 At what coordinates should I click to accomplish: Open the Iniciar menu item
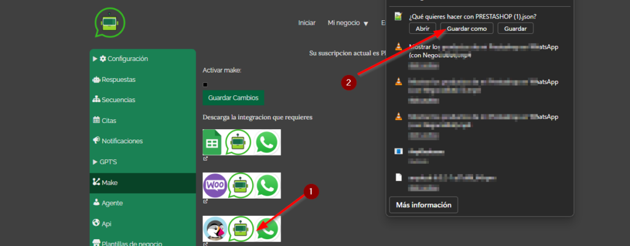pos(306,23)
